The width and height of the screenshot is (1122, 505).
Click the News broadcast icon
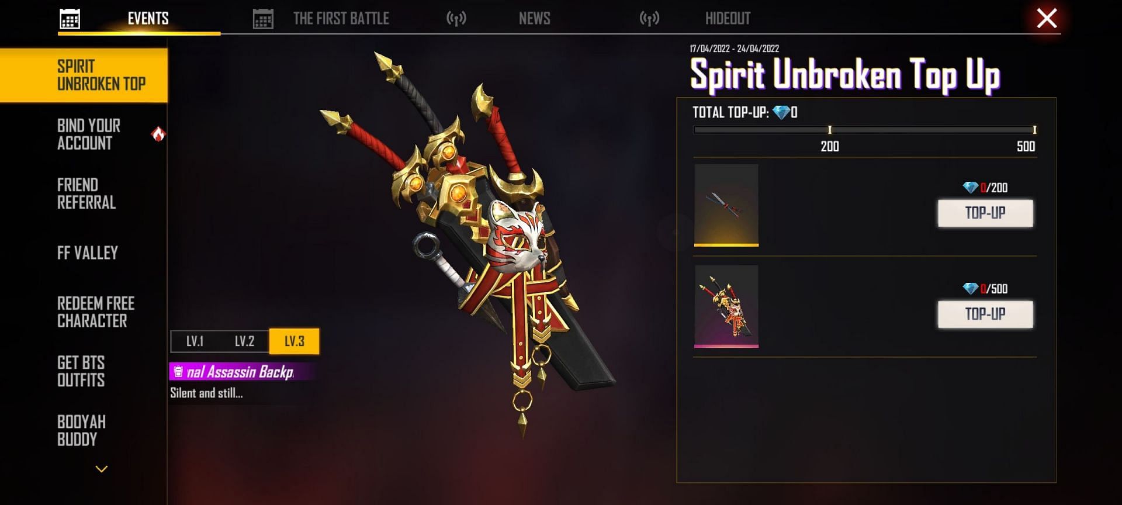[456, 19]
